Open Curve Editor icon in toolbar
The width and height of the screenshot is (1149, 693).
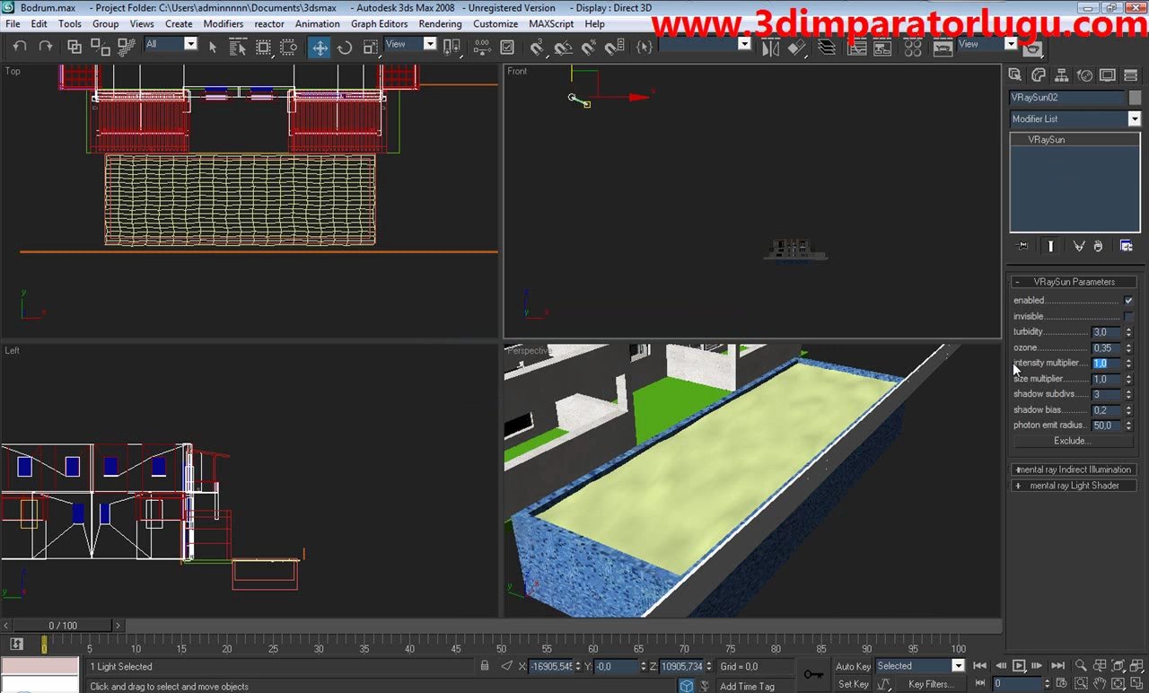point(857,47)
